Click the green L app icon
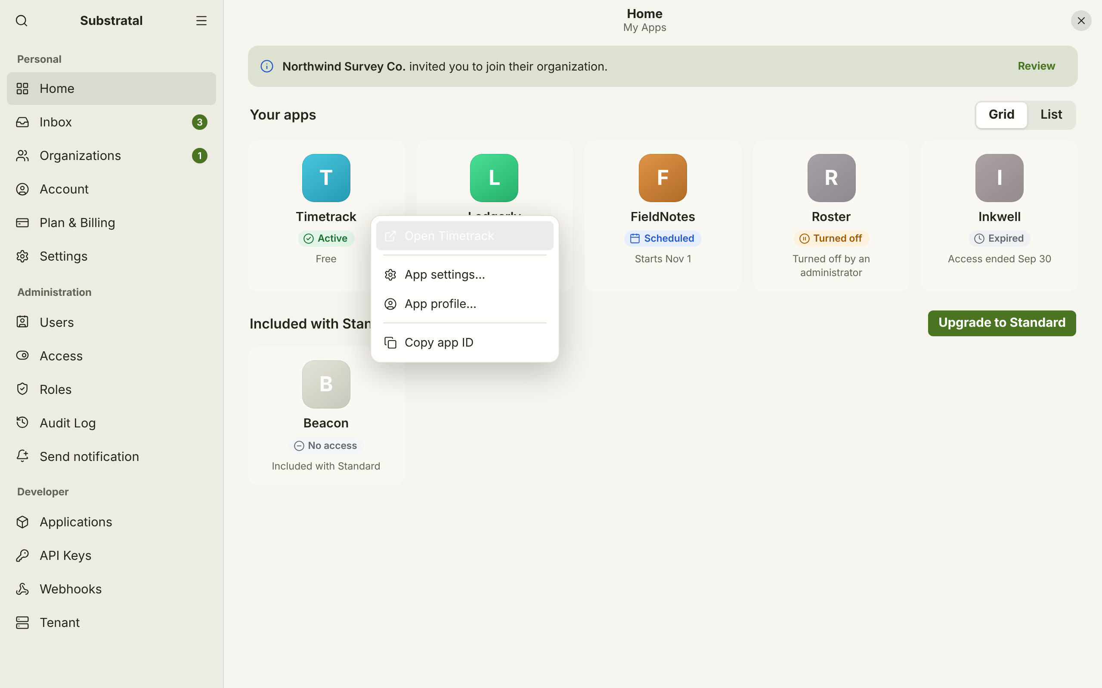 tap(494, 178)
